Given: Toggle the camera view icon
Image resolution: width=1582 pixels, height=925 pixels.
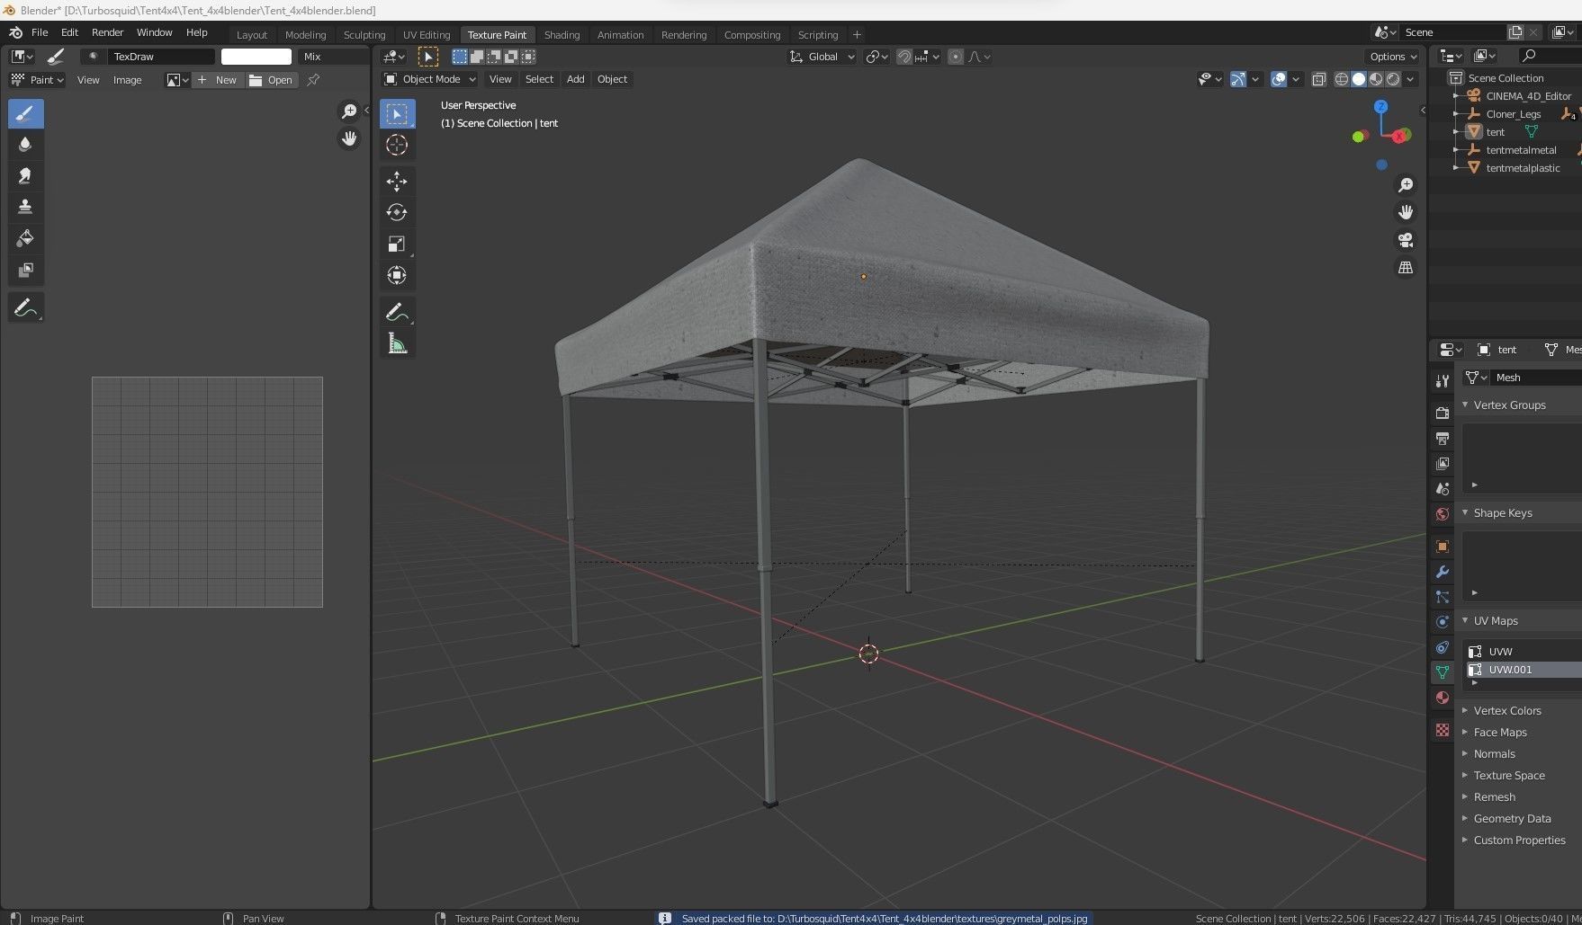Looking at the screenshot, I should pyautogui.click(x=1405, y=240).
